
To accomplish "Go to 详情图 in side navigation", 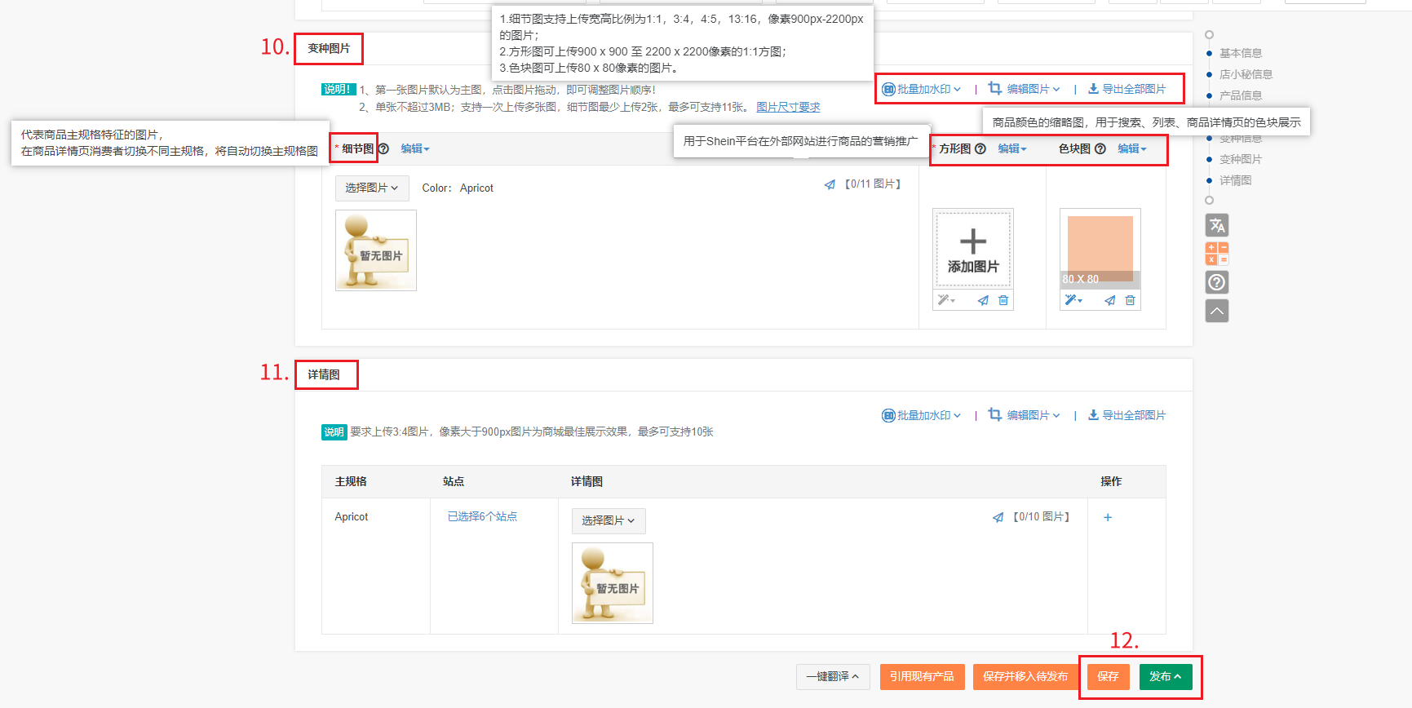I will (x=1235, y=180).
